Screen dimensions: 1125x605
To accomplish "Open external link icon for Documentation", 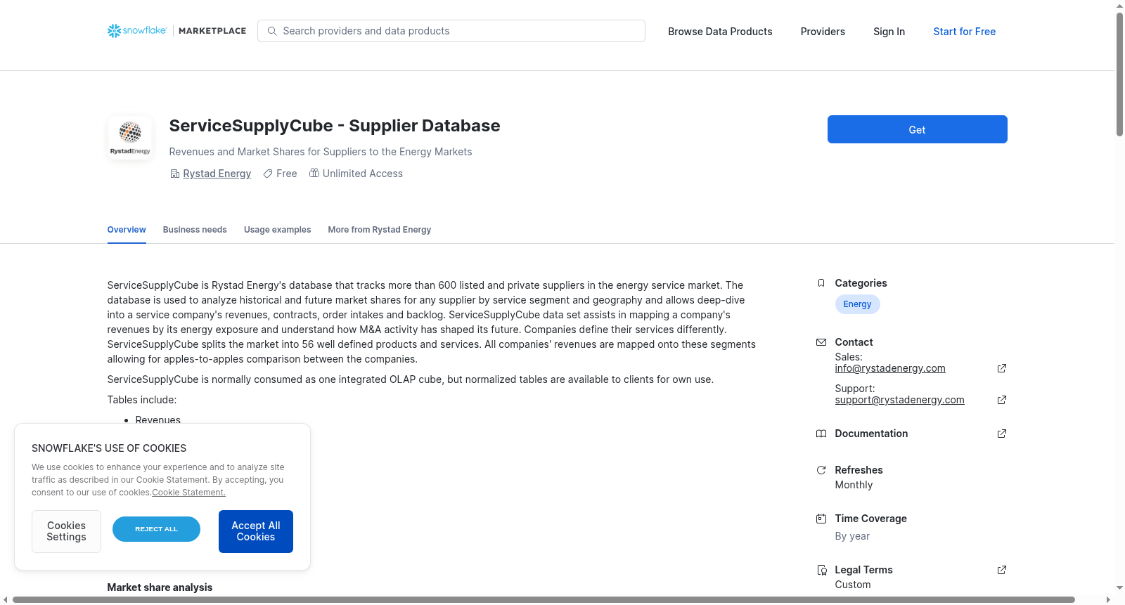I will (1002, 434).
